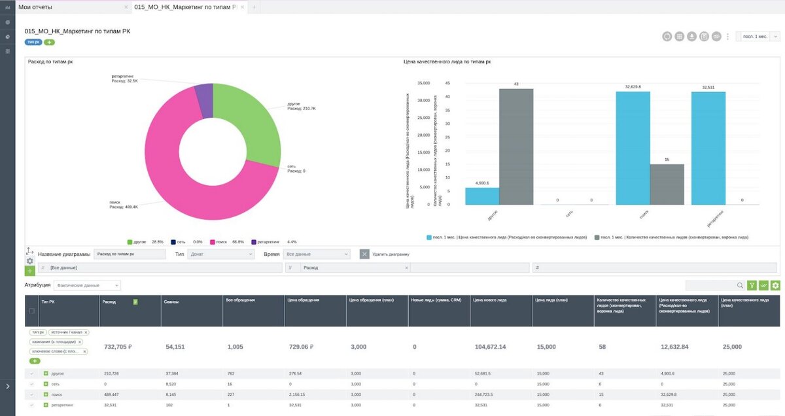The height and width of the screenshot is (416, 785).
Task: Click the save report icon
Action: (x=705, y=37)
